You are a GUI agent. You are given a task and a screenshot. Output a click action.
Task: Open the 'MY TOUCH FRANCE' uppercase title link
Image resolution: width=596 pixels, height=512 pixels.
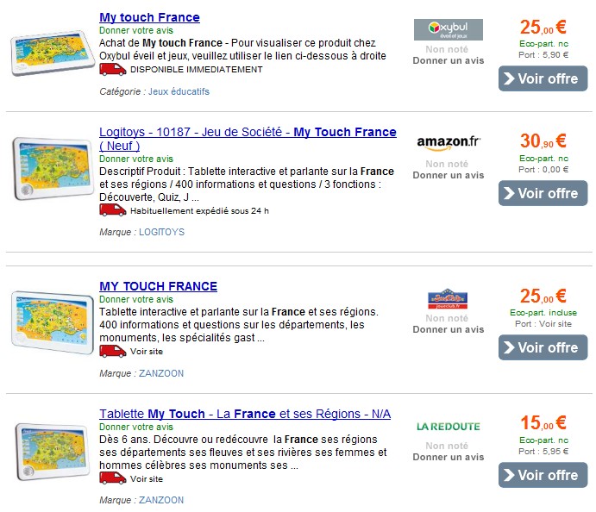pyautogui.click(x=158, y=286)
